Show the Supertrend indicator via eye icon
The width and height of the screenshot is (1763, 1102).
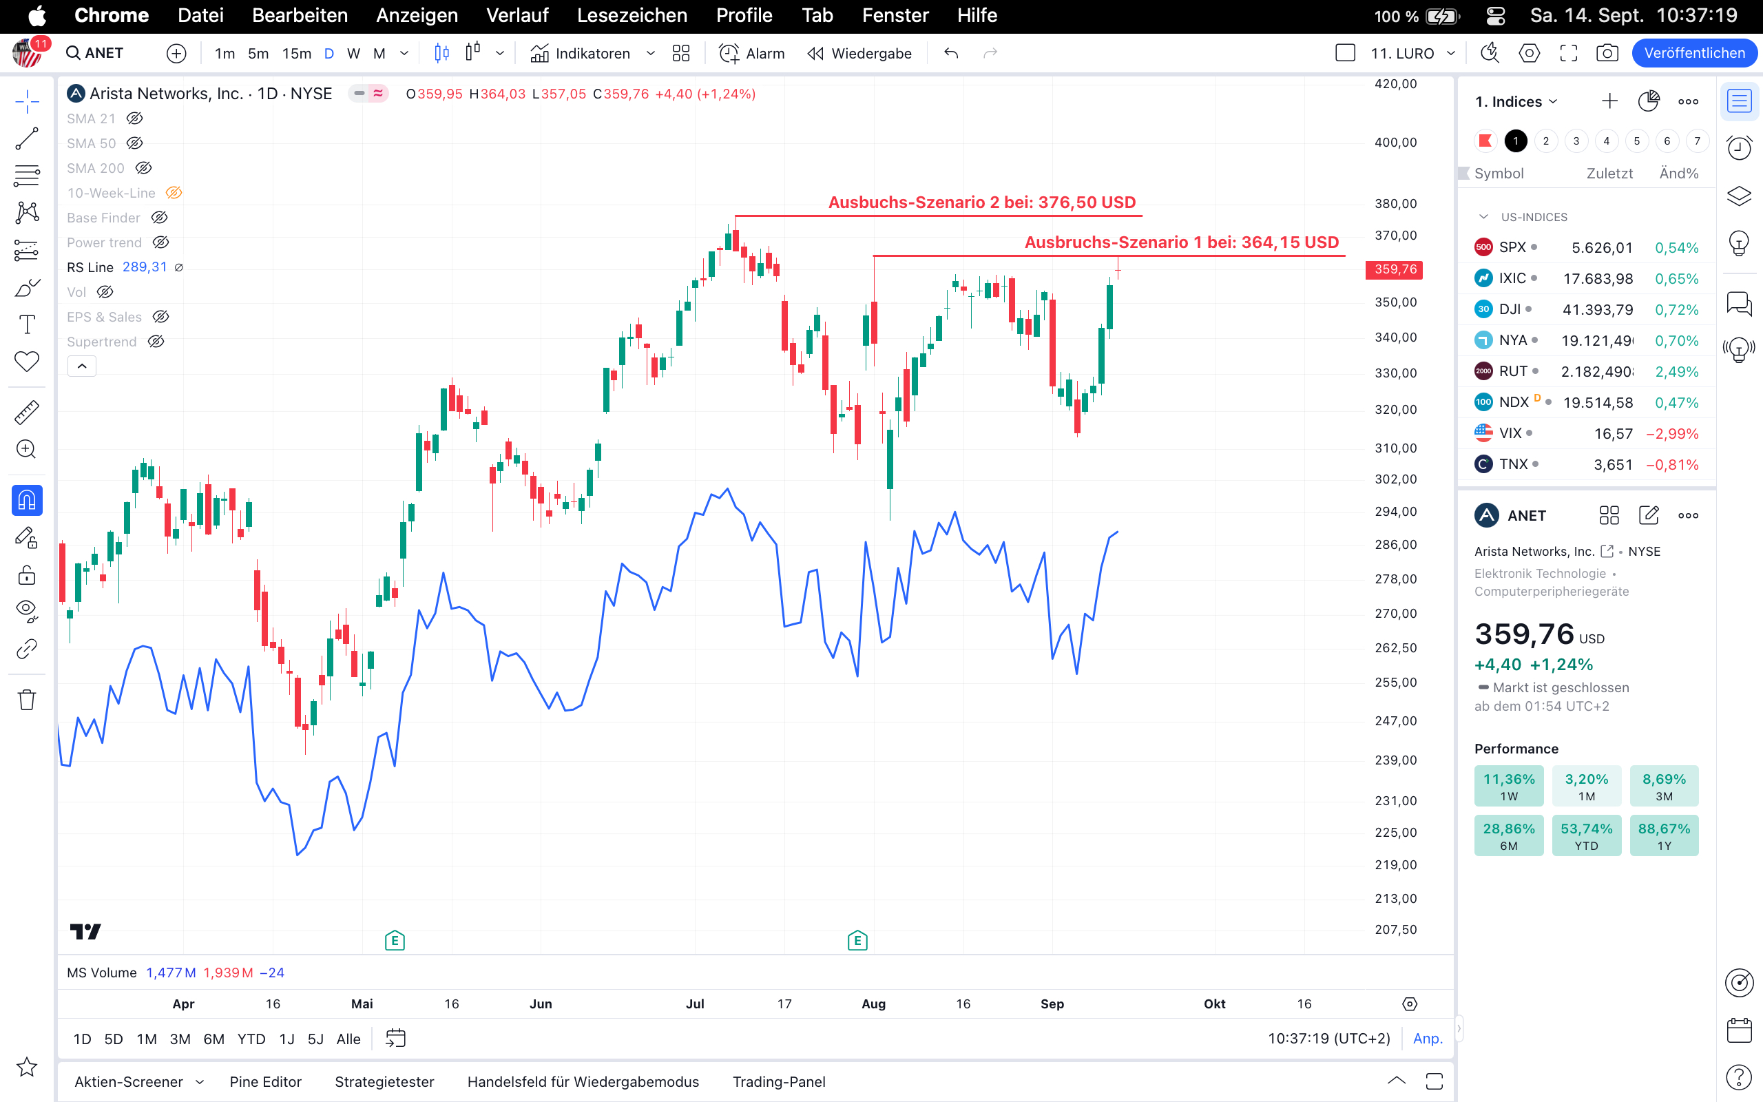[x=156, y=342]
